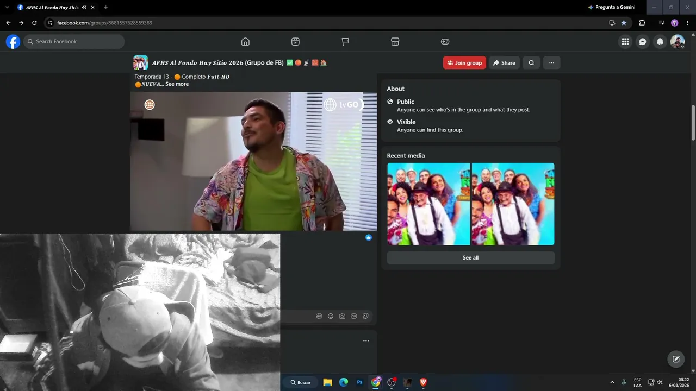Open Chrome extensions puzzle icon

pos(642,23)
